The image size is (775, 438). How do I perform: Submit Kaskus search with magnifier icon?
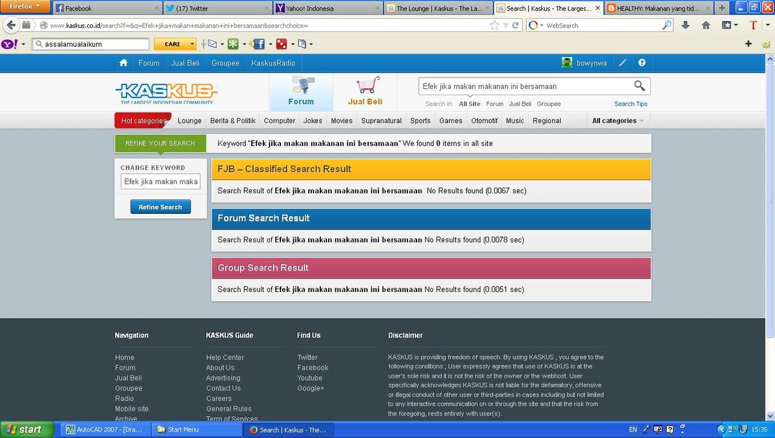639,86
